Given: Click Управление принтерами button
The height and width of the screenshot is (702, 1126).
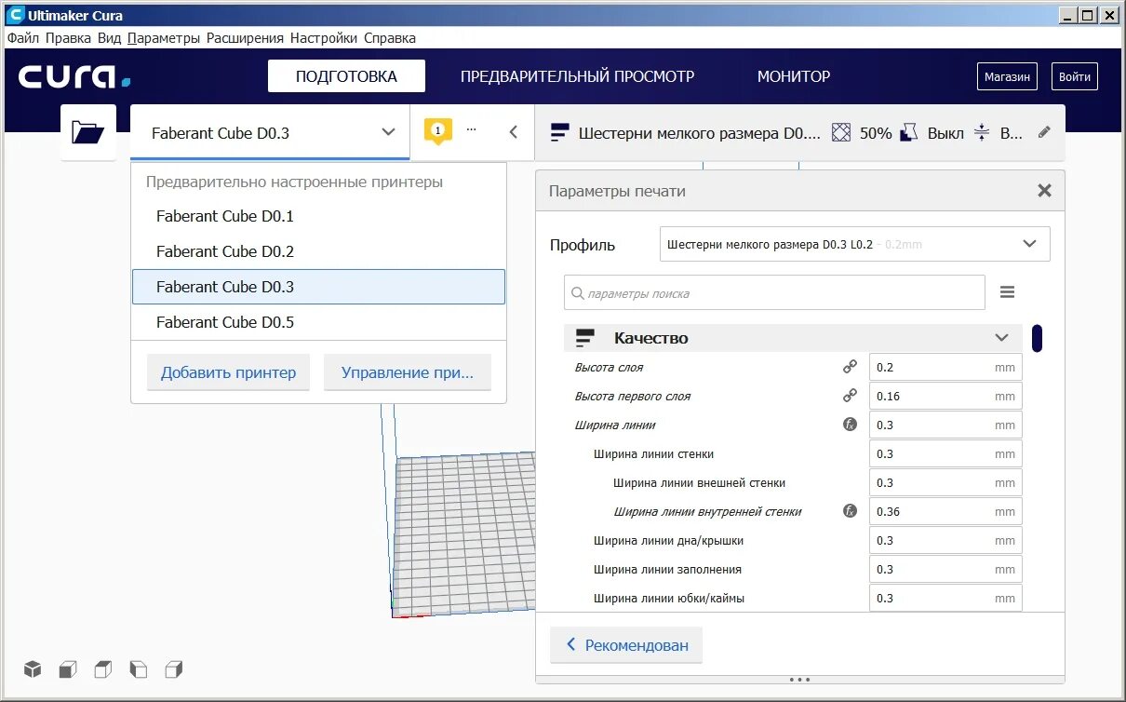Looking at the screenshot, I should [407, 372].
